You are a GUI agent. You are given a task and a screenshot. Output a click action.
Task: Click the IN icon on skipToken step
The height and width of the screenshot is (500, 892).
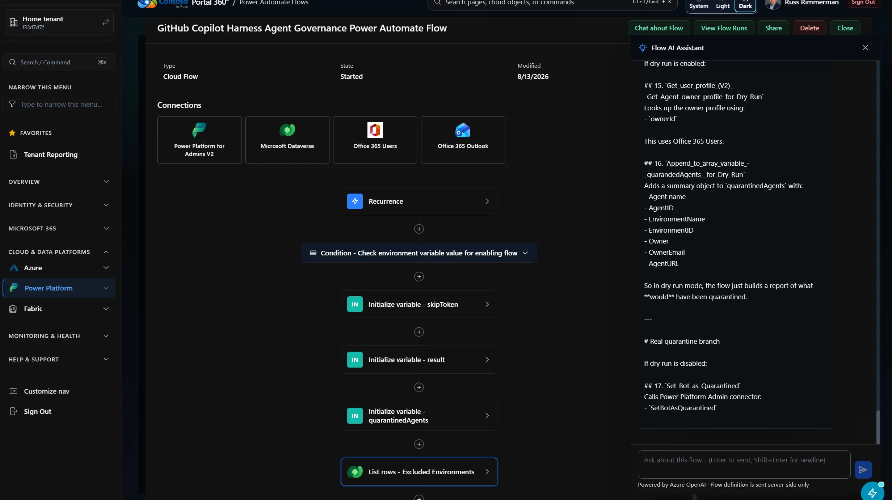(355, 304)
